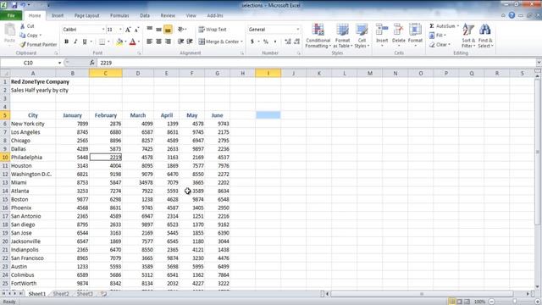
Task: Switch to the Insert tab
Action: point(58,15)
